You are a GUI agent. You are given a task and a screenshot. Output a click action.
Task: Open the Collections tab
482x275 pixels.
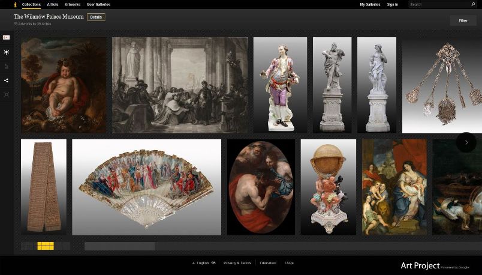click(x=31, y=4)
